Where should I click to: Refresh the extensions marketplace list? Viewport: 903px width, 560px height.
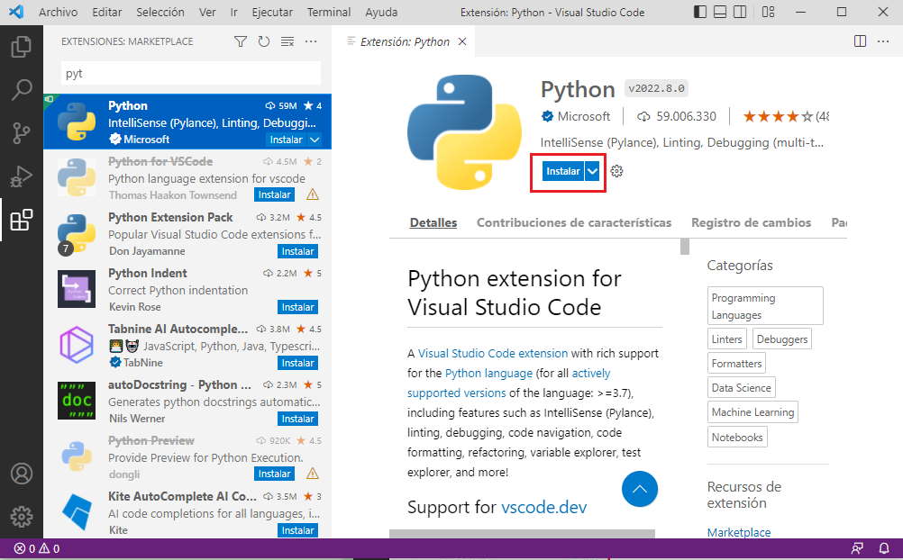coord(264,41)
